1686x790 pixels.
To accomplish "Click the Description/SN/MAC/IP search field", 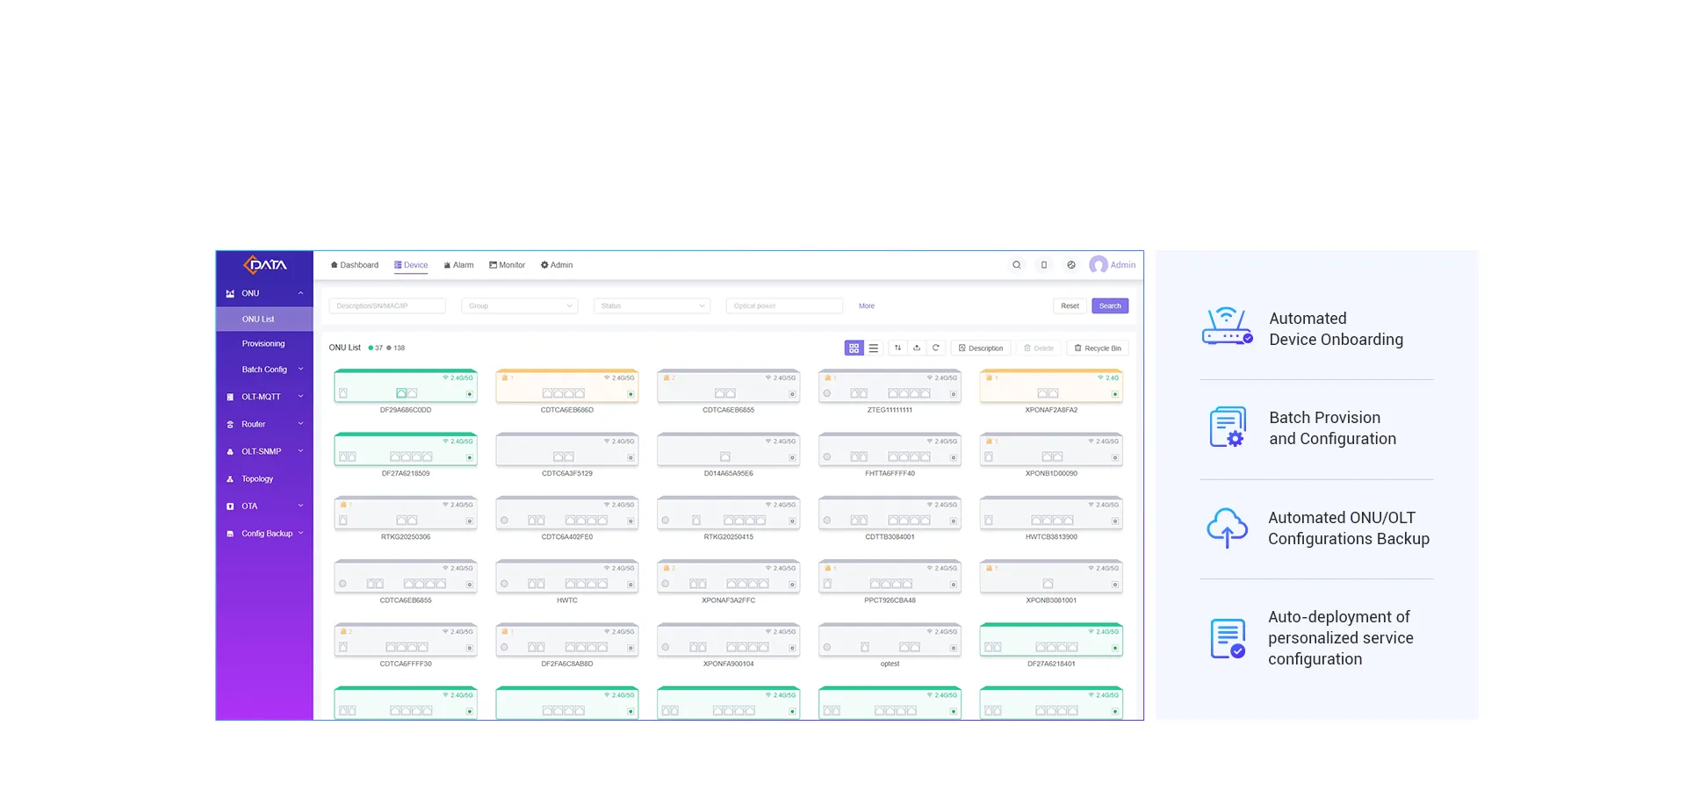I will (386, 306).
